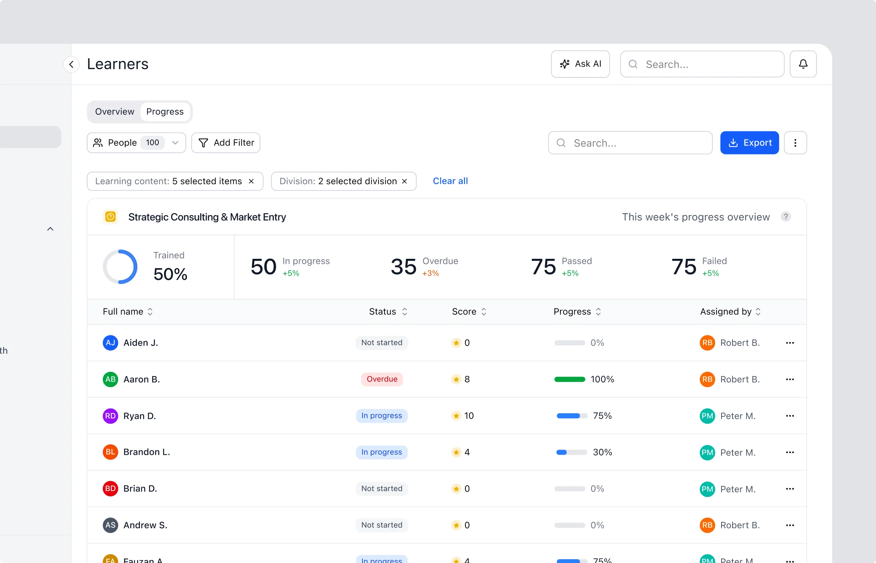Open the vertical three-dot menu beside Export
The width and height of the screenshot is (876, 563).
click(795, 143)
